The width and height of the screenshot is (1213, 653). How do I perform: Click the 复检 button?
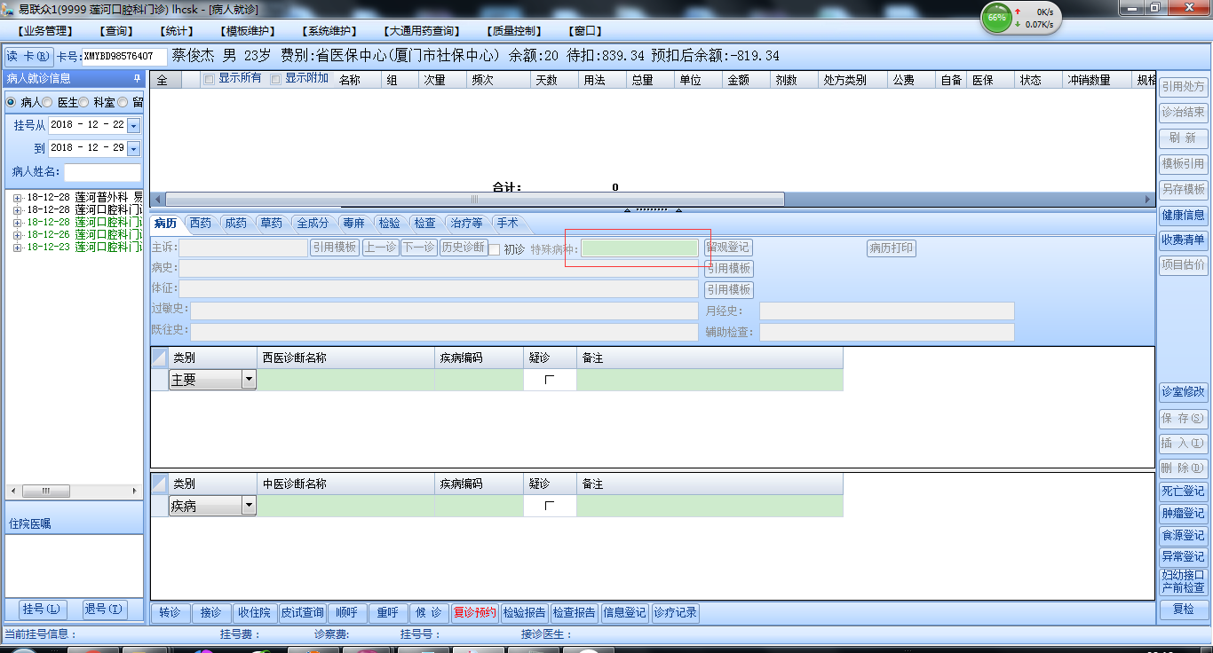1184,610
